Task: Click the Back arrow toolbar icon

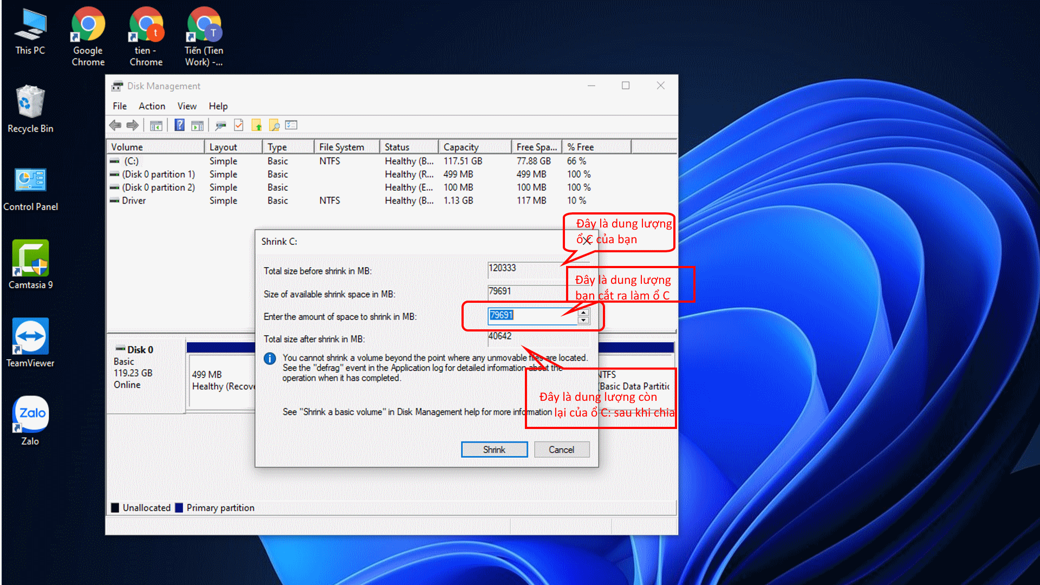Action: pyautogui.click(x=115, y=126)
